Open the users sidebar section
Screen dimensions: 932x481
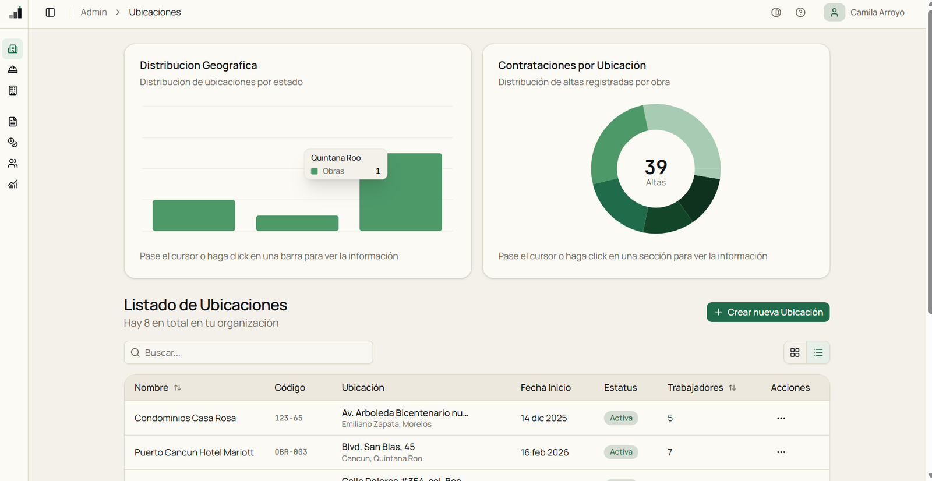(x=13, y=164)
